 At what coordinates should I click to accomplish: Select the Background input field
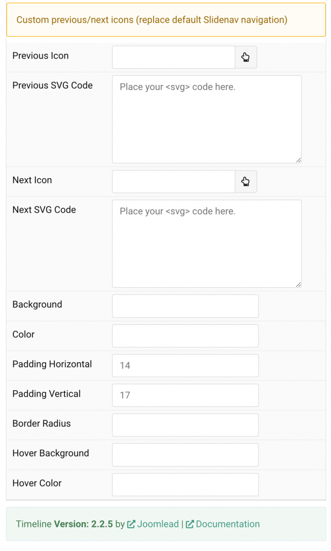(x=185, y=306)
